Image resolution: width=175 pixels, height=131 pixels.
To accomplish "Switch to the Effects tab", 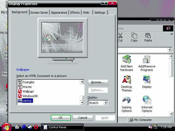I will [x=75, y=13].
